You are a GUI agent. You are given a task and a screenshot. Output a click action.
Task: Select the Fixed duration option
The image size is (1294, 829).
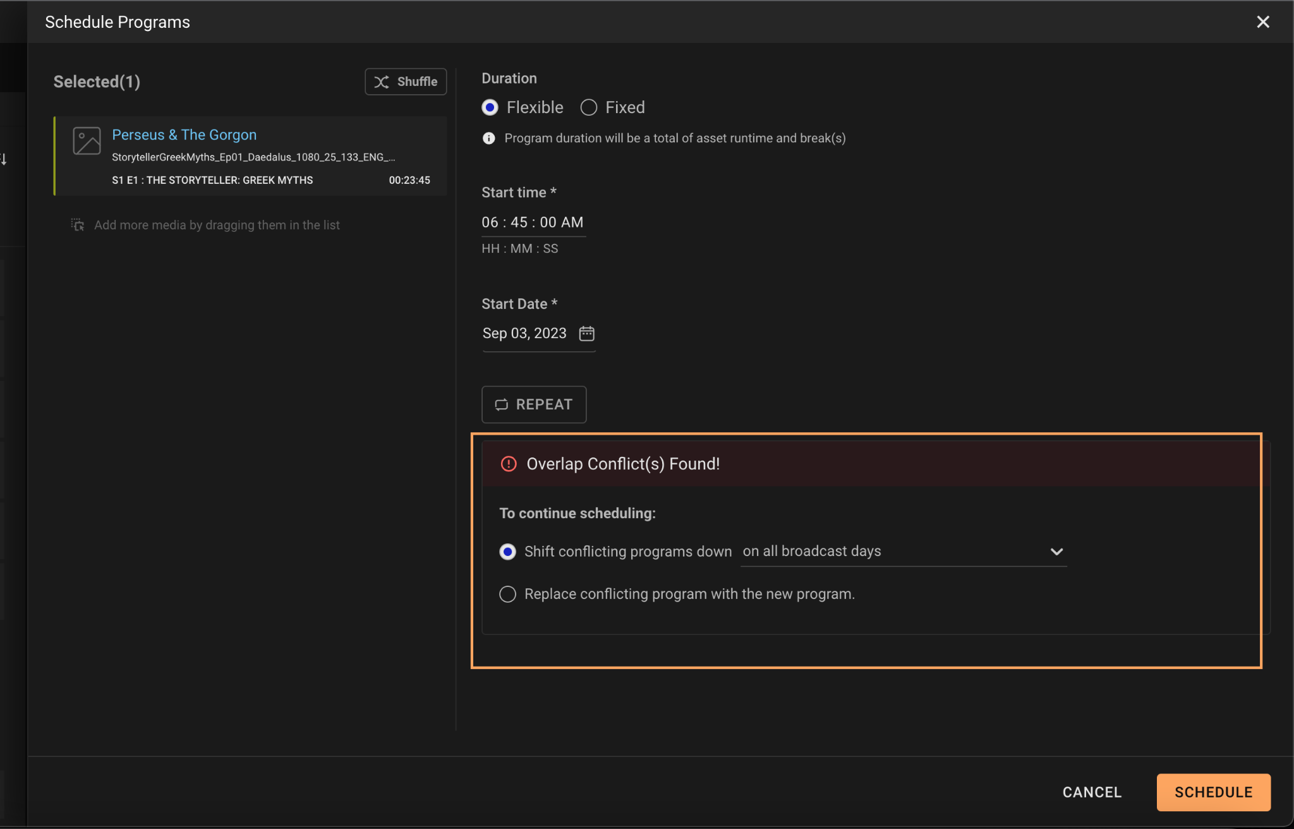tap(589, 107)
